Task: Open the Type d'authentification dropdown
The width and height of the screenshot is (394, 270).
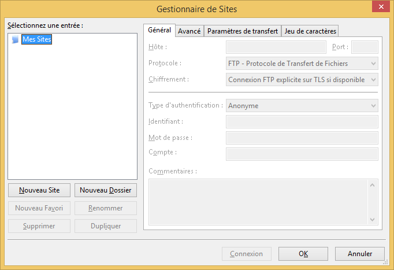Action: [302, 106]
